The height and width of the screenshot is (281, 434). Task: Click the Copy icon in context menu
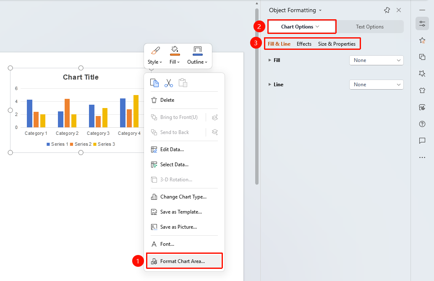[x=154, y=83]
